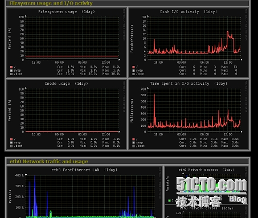258x218 pixels.
Task: Click gray /boot swatch in Filesystems usage legend
Action: tap(11, 74)
